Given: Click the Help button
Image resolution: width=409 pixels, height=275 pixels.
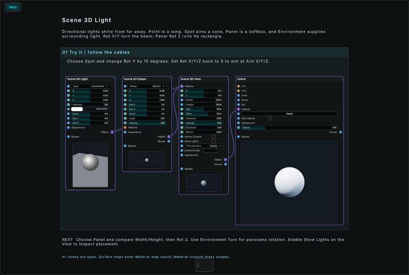Looking at the screenshot, I should pyautogui.click(x=13, y=7).
